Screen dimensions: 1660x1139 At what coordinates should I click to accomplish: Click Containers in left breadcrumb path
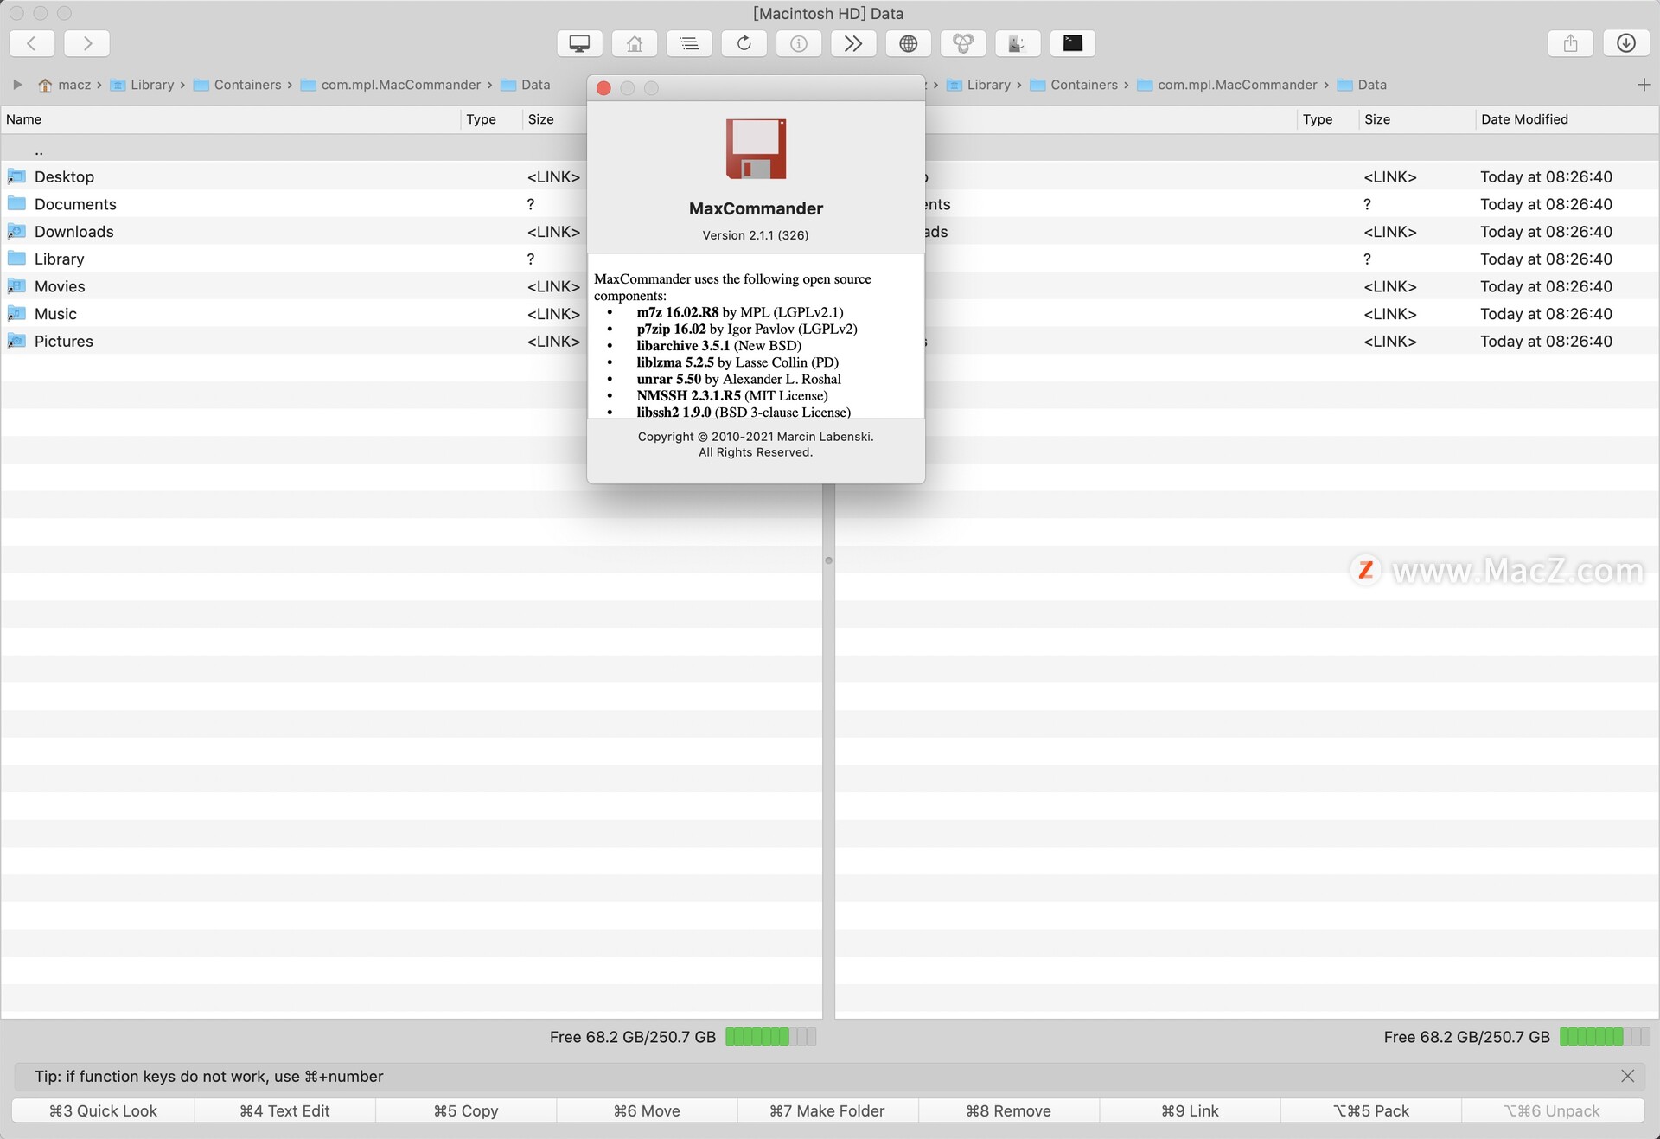coord(247,85)
